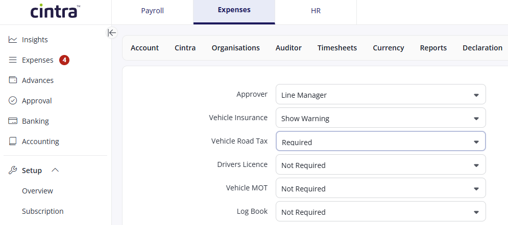Open the Log Book dropdown
This screenshot has height=225, width=508.
click(x=381, y=211)
